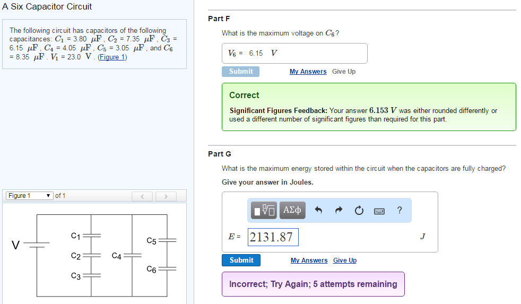Undo last edit in the equation editor
This screenshot has width=521, height=304.
click(318, 211)
